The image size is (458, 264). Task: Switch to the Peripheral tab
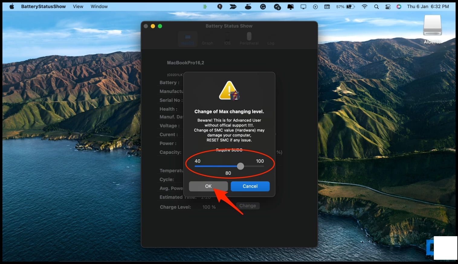click(249, 39)
